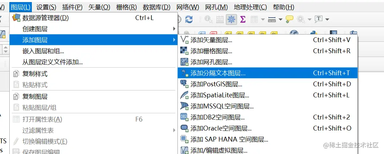Select the Text Annotation T icon
This screenshot has width=384, height=154.
point(319,19)
